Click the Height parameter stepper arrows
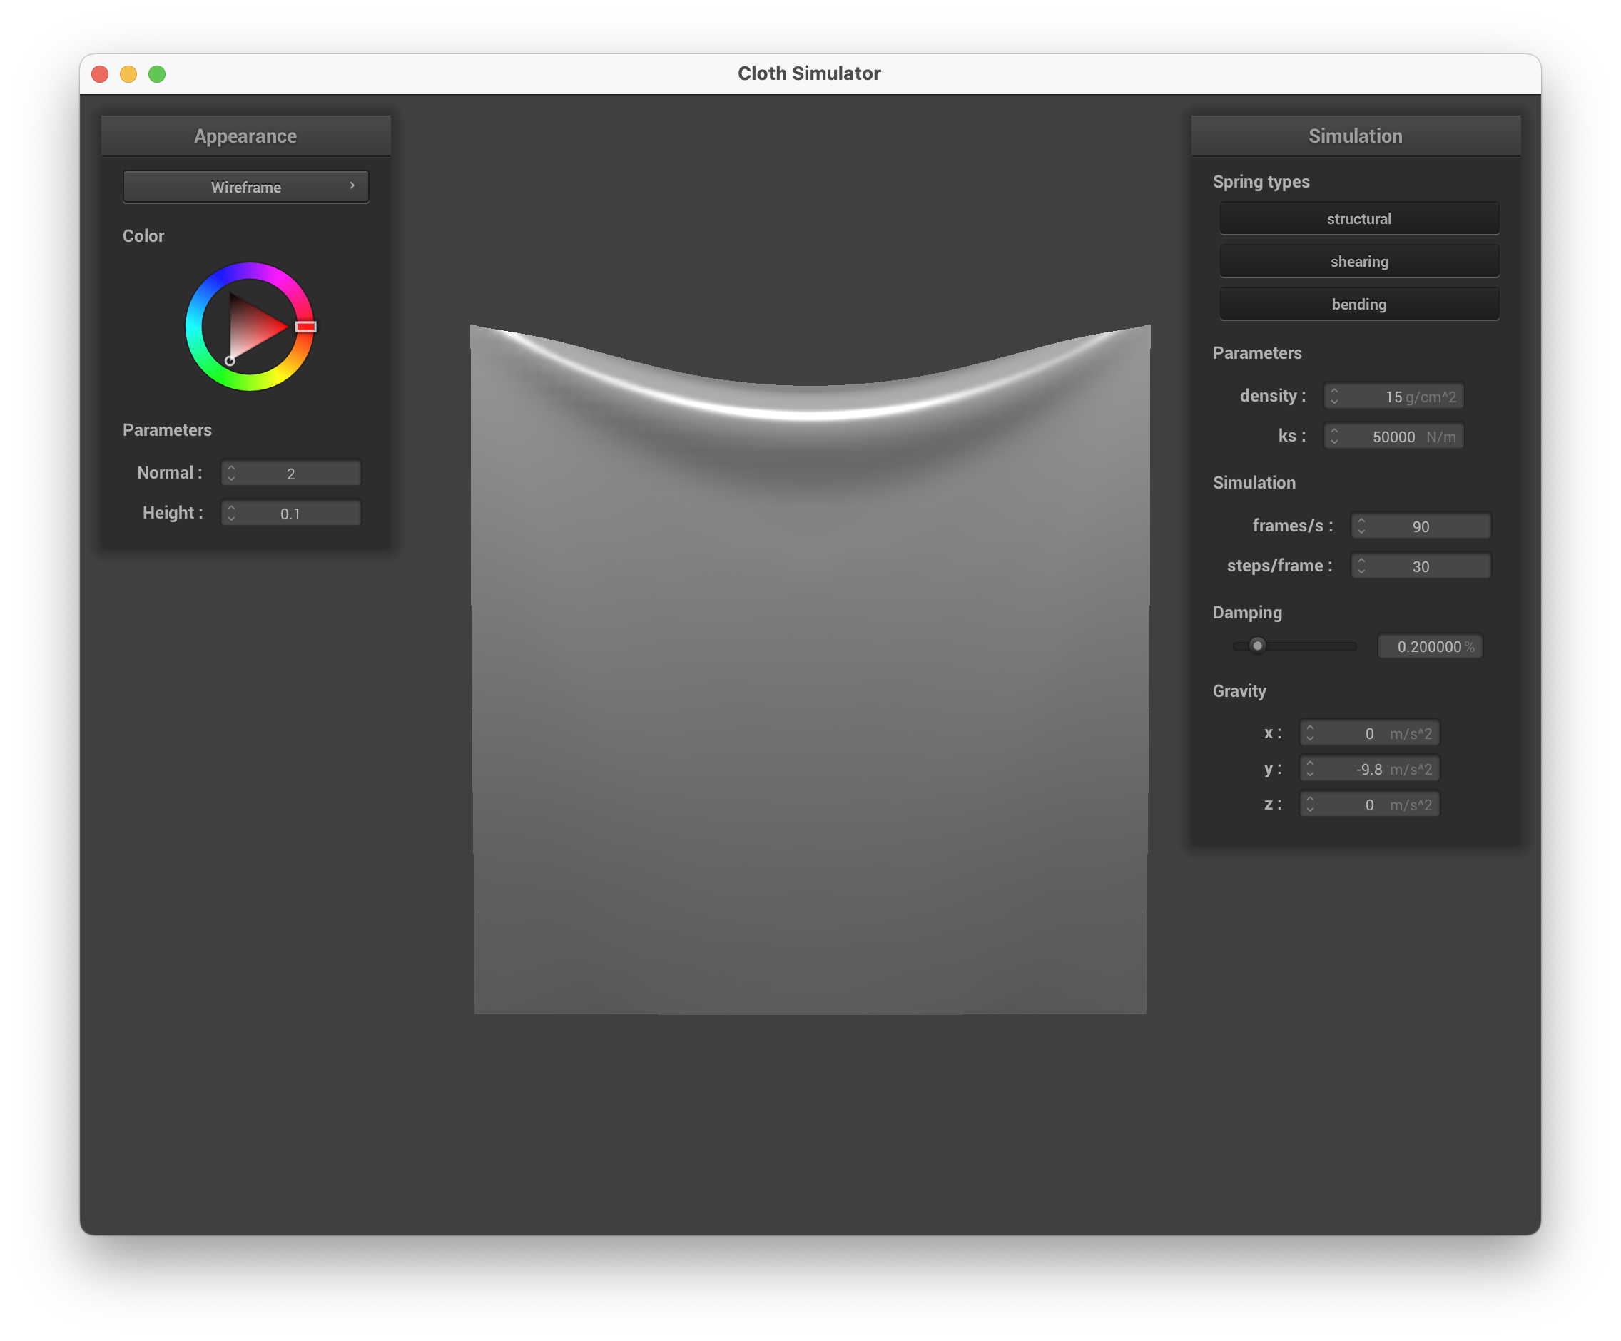Screen dimensions: 1621x1341 [230, 513]
